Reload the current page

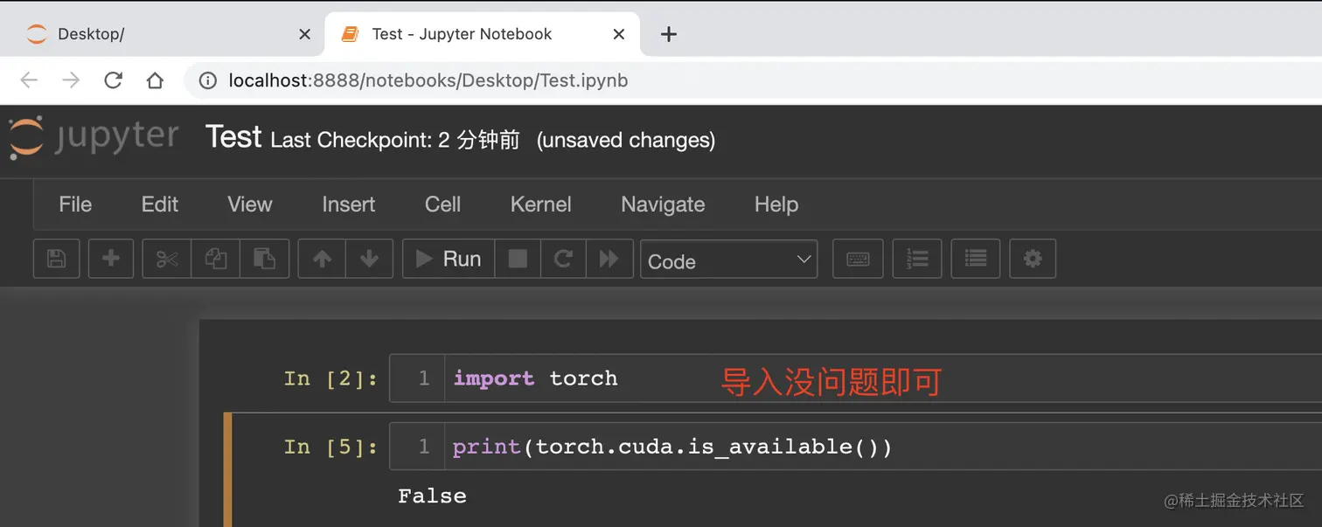pos(113,80)
